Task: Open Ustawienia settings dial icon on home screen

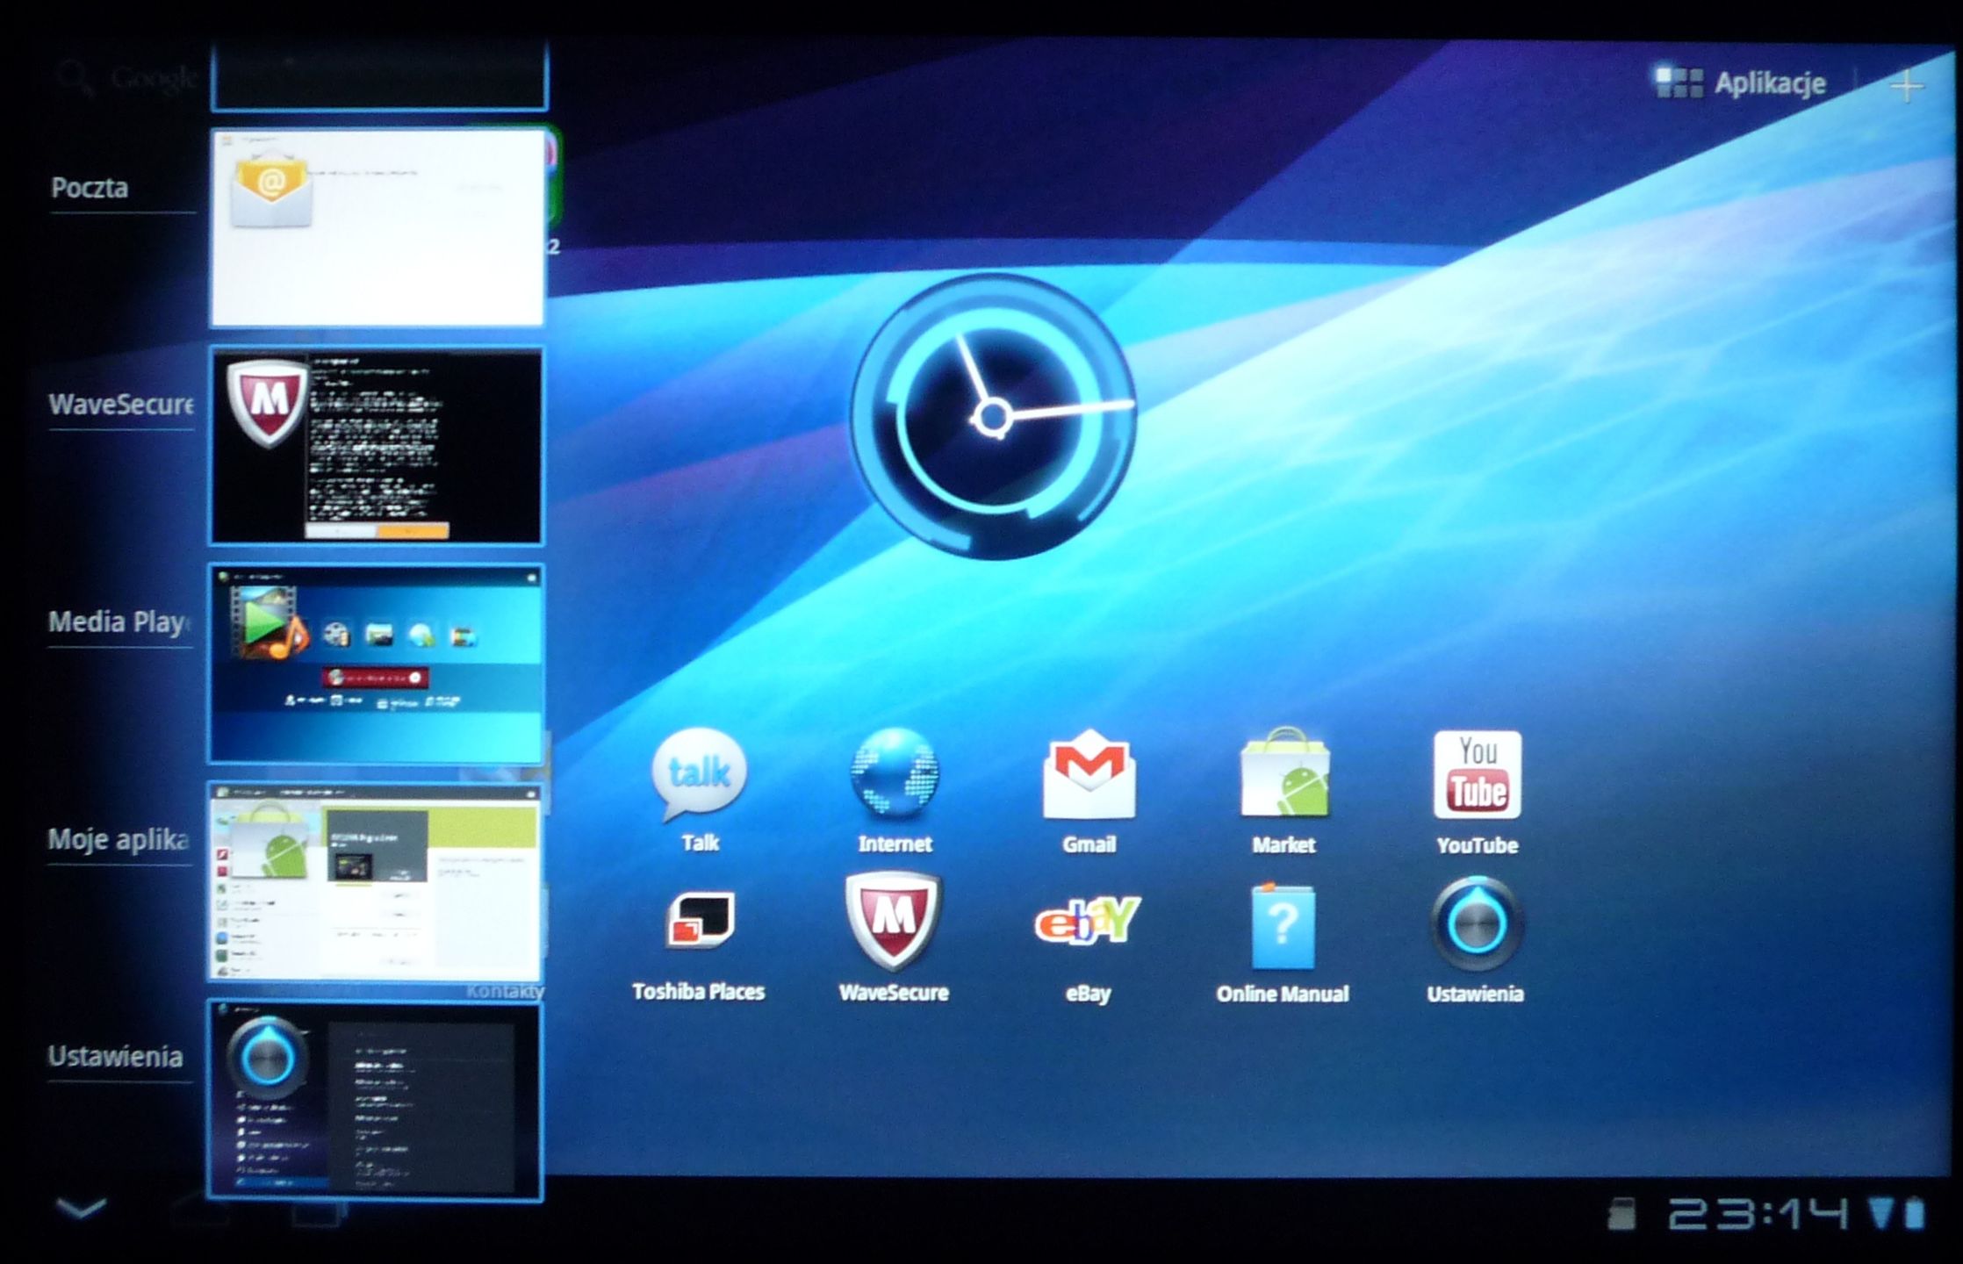Action: click(x=1477, y=923)
